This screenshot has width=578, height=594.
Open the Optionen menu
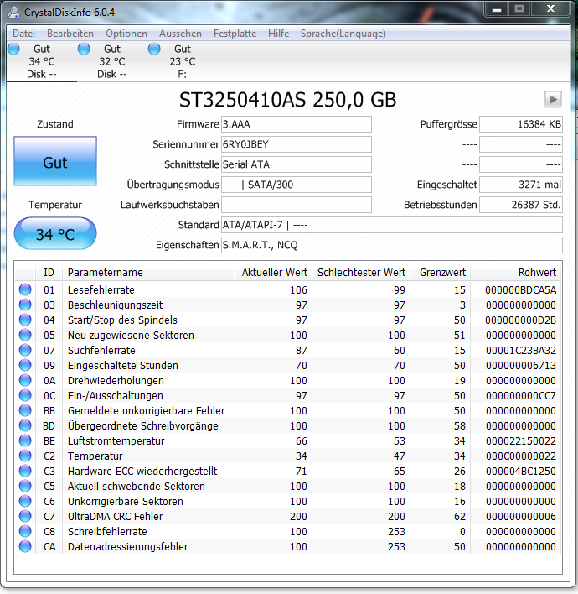click(x=126, y=34)
